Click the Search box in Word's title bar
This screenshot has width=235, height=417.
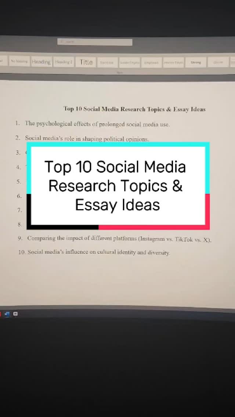[95, 42]
